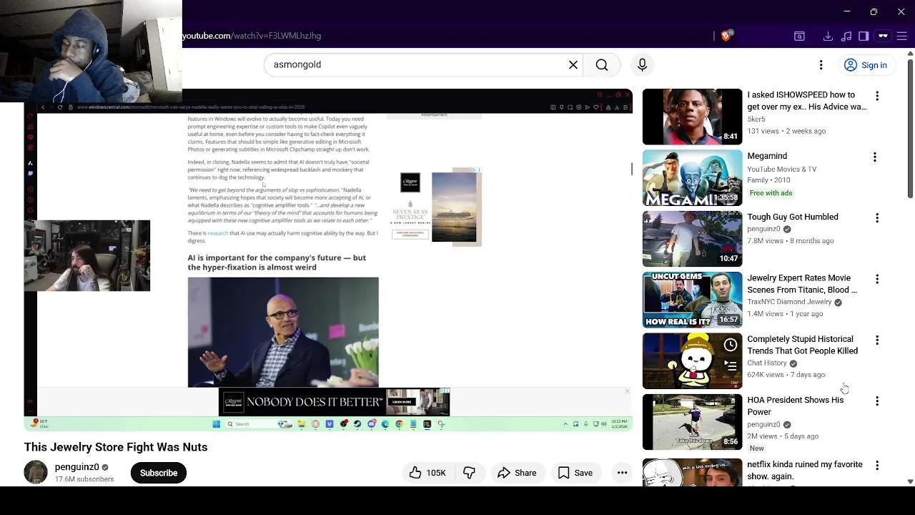This screenshot has width=915, height=515.
Task: Open the Brave hamburger main menu
Action: tap(901, 36)
